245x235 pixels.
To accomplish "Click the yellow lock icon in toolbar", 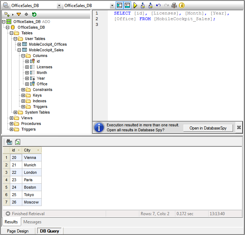I will pos(182,6).
